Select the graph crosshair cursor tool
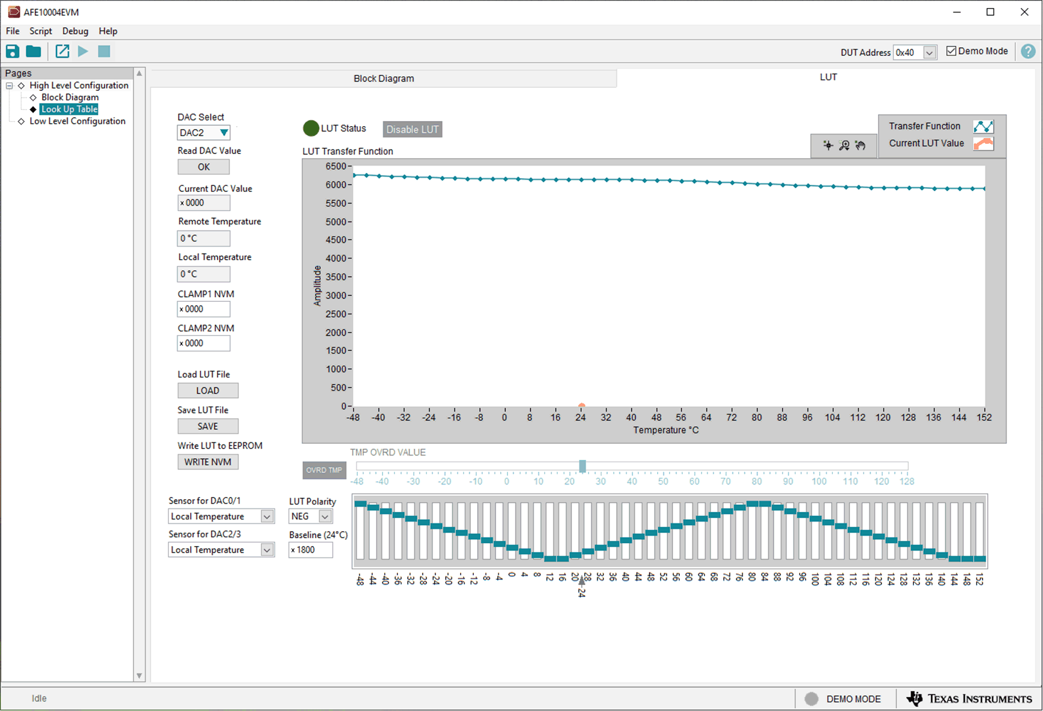This screenshot has width=1043, height=711. click(828, 146)
